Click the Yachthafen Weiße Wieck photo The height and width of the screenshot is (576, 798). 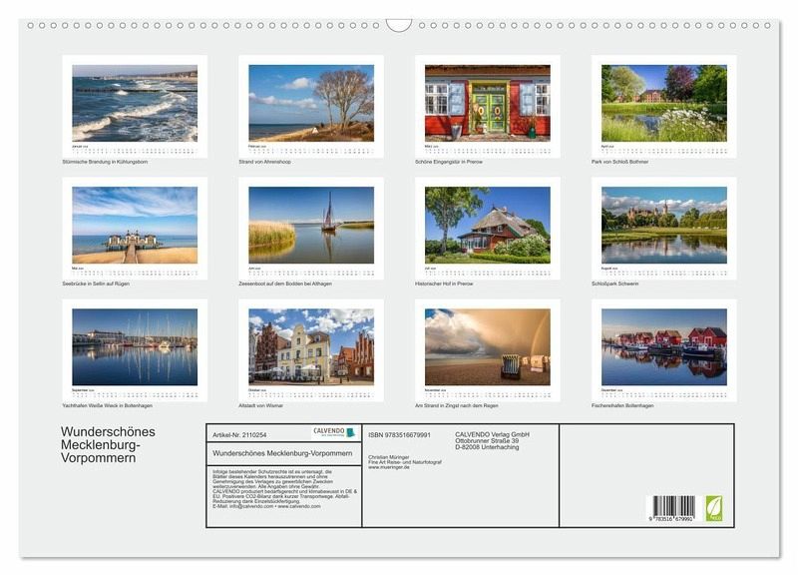[135, 346]
